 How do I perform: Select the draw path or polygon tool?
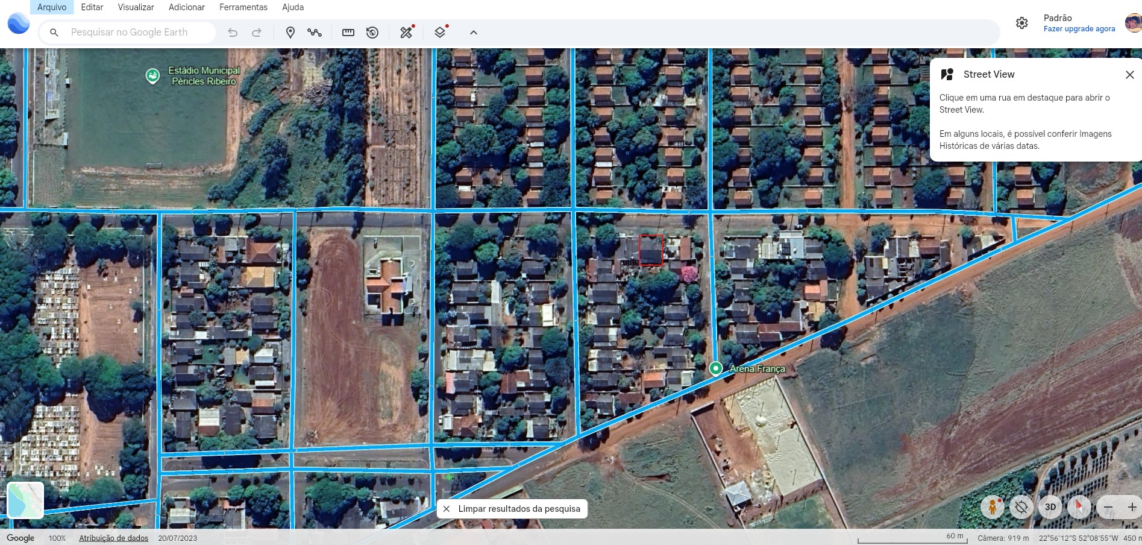click(x=314, y=33)
